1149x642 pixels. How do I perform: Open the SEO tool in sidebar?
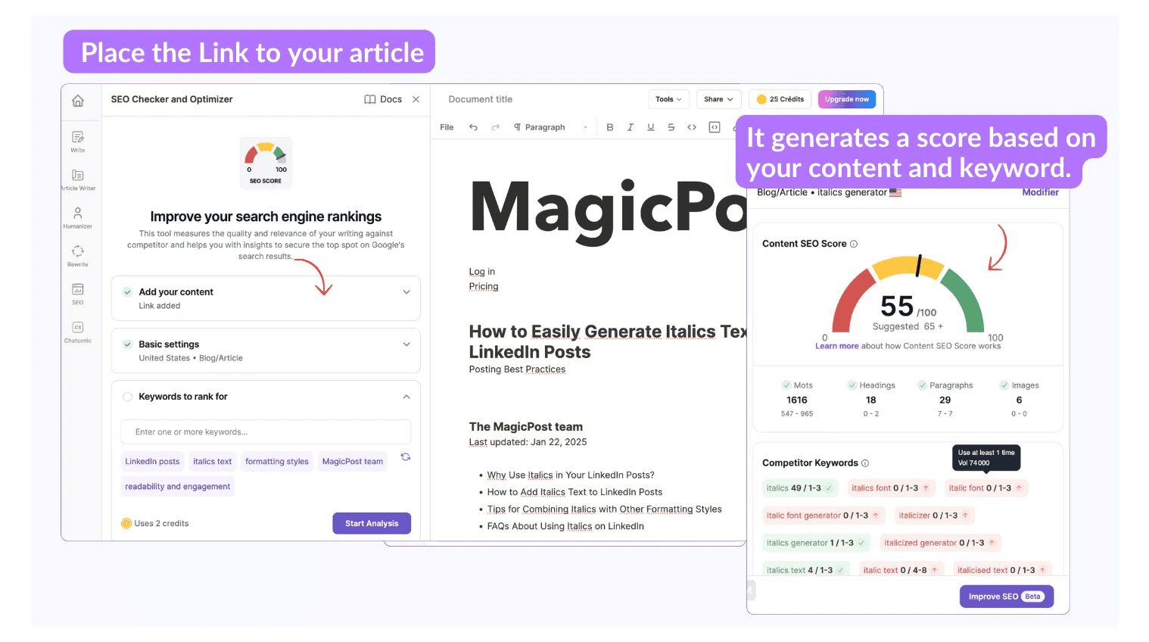coord(78,293)
